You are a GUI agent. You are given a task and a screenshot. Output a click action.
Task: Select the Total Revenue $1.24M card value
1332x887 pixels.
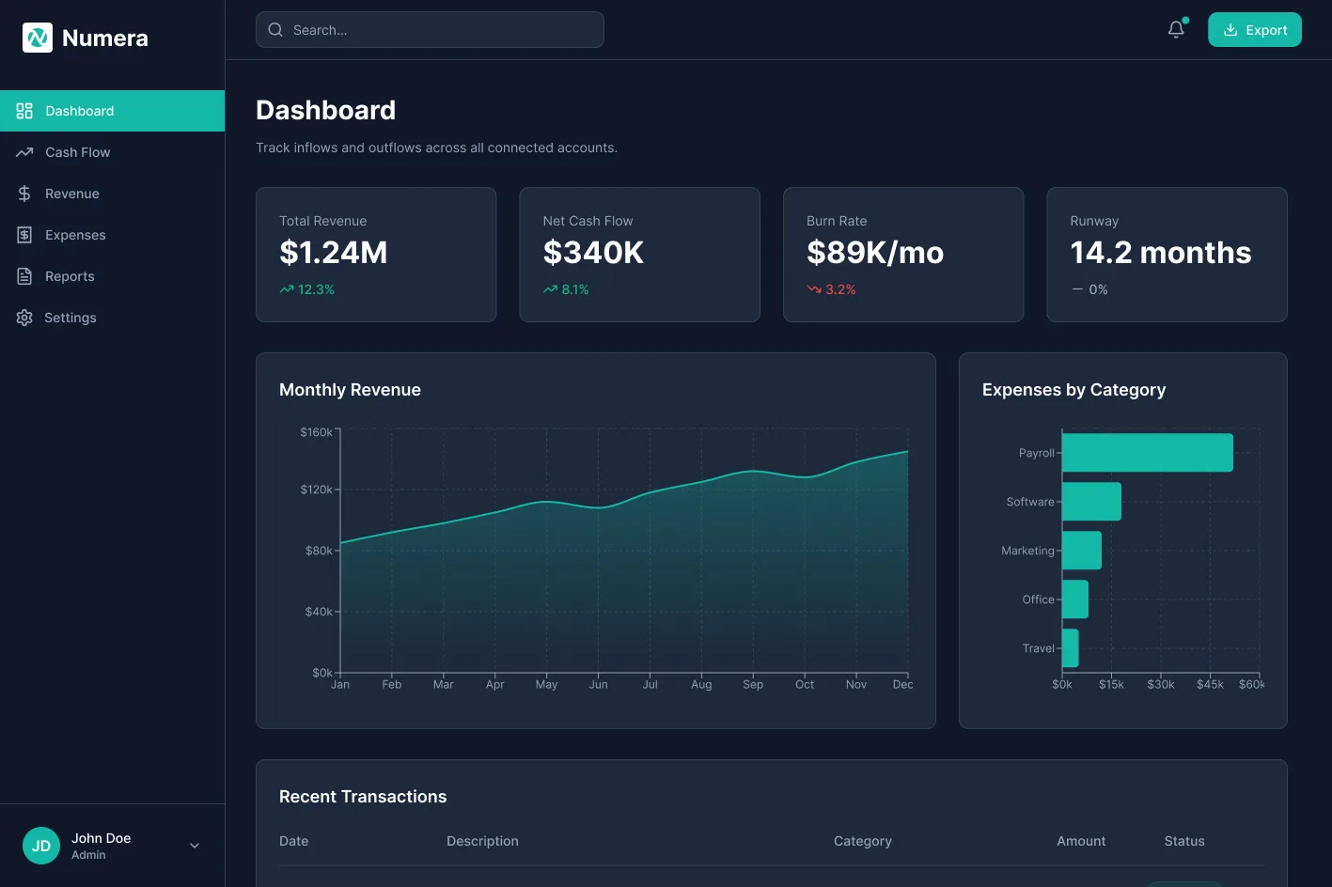pos(334,253)
